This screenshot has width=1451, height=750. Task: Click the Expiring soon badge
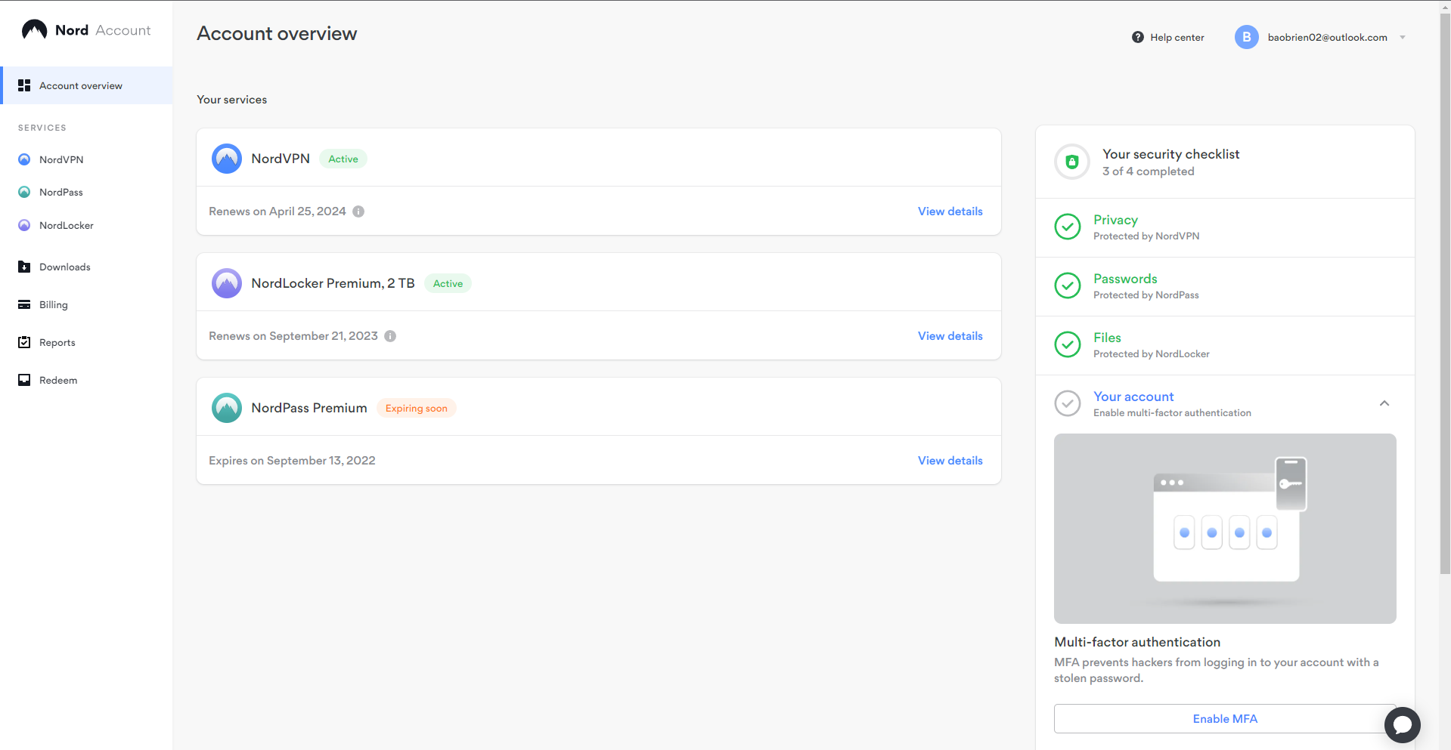(417, 408)
